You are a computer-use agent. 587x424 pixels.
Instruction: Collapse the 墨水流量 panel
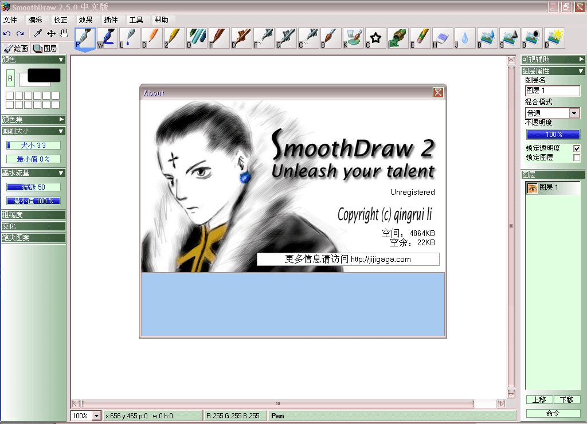pyautogui.click(x=61, y=173)
